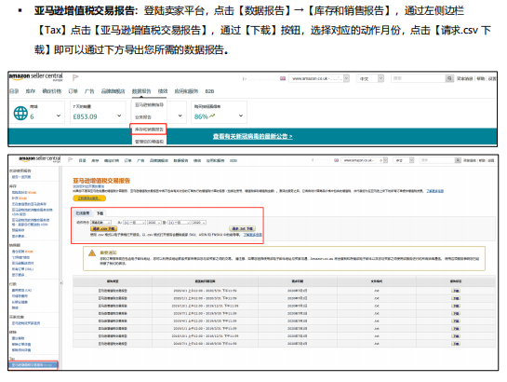Click the yellow warning triangle icon
This screenshot has height=382, width=507.
click(x=92, y=252)
